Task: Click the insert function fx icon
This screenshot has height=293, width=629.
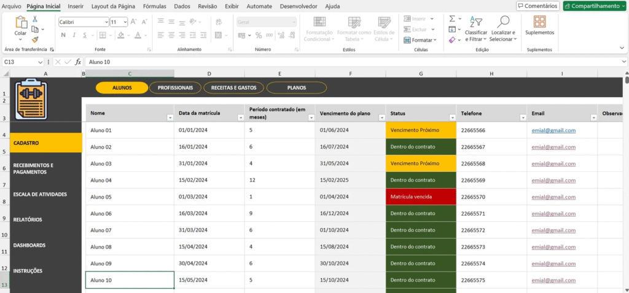Action: 78,62
